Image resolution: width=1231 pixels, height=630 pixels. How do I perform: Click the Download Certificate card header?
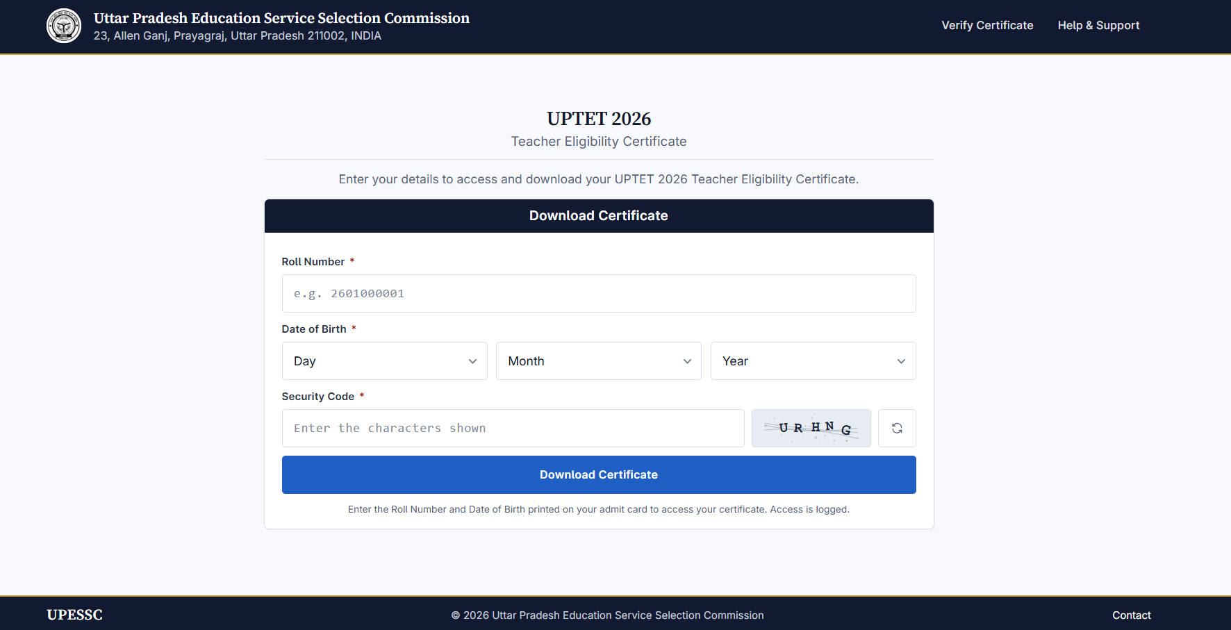(x=599, y=216)
